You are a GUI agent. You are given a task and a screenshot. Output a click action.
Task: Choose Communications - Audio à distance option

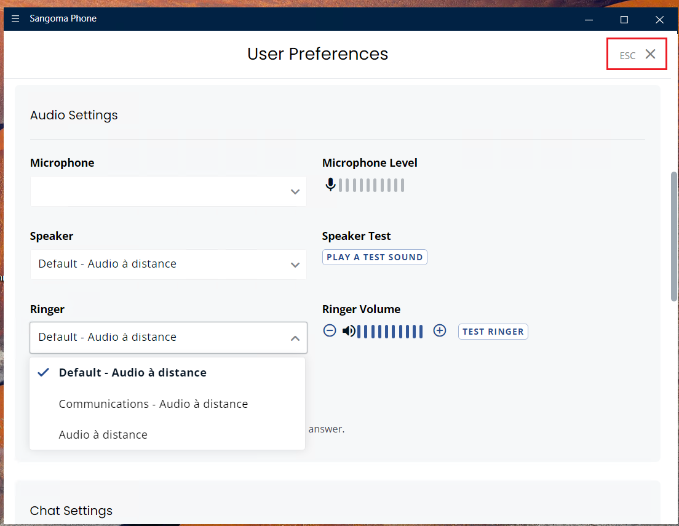tap(167, 404)
